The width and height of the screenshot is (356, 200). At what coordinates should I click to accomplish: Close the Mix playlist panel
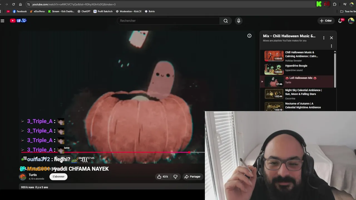pos(331,38)
